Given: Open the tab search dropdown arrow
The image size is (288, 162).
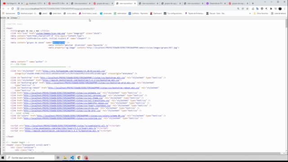Looking at the screenshot, I should tap(265, 2).
